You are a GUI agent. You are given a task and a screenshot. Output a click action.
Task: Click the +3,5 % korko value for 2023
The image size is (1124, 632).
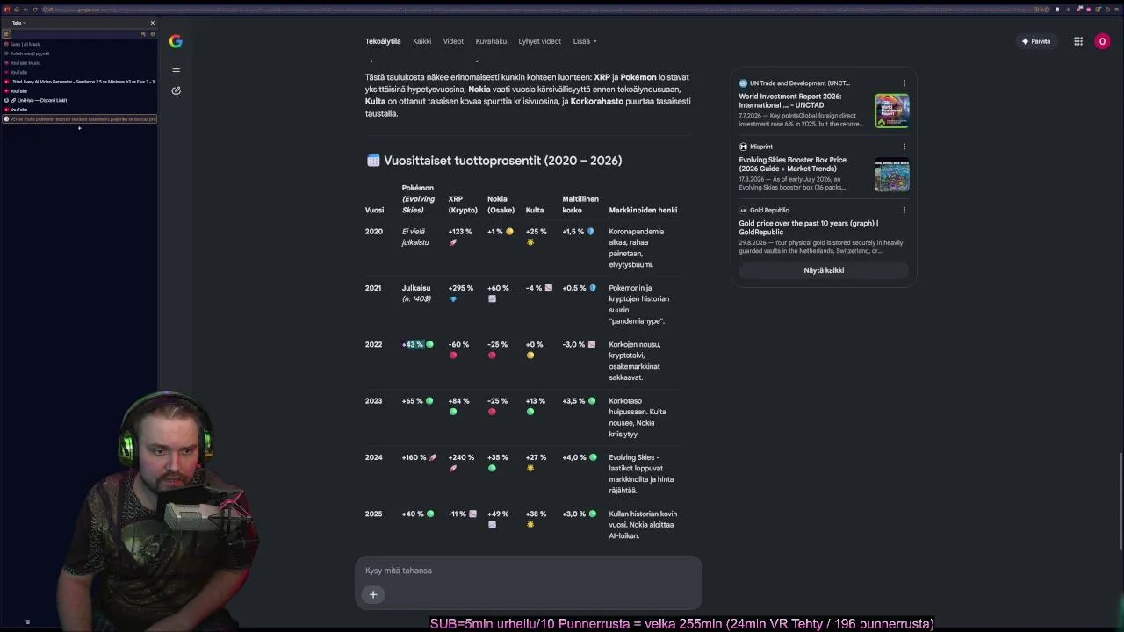[x=574, y=401]
